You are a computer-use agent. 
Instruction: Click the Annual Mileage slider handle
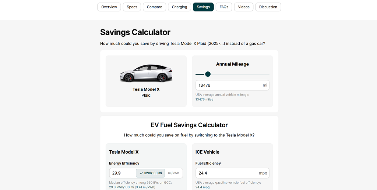[x=208, y=74]
